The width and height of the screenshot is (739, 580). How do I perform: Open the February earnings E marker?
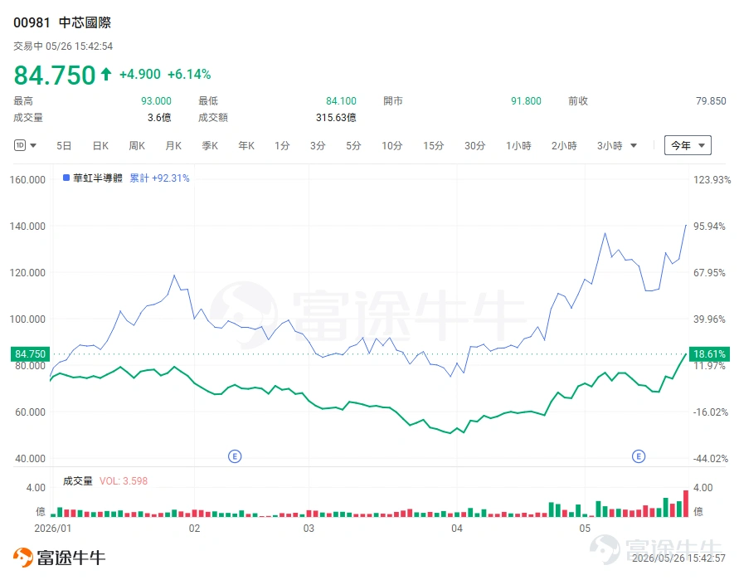(x=235, y=456)
